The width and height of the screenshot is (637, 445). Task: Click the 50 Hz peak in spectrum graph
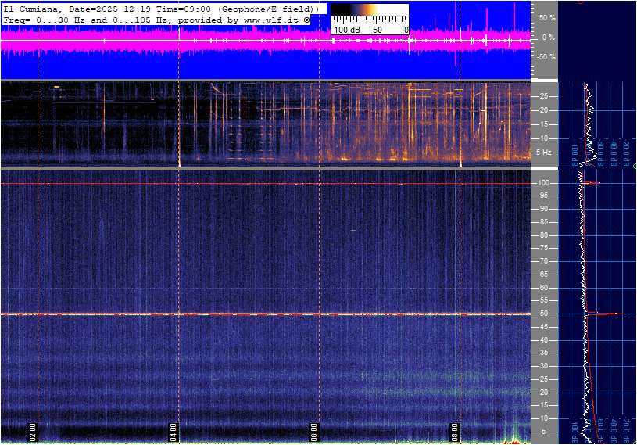click(x=602, y=314)
